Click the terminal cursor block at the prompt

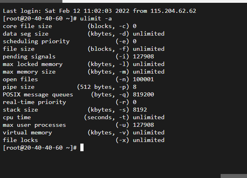click(x=82, y=148)
